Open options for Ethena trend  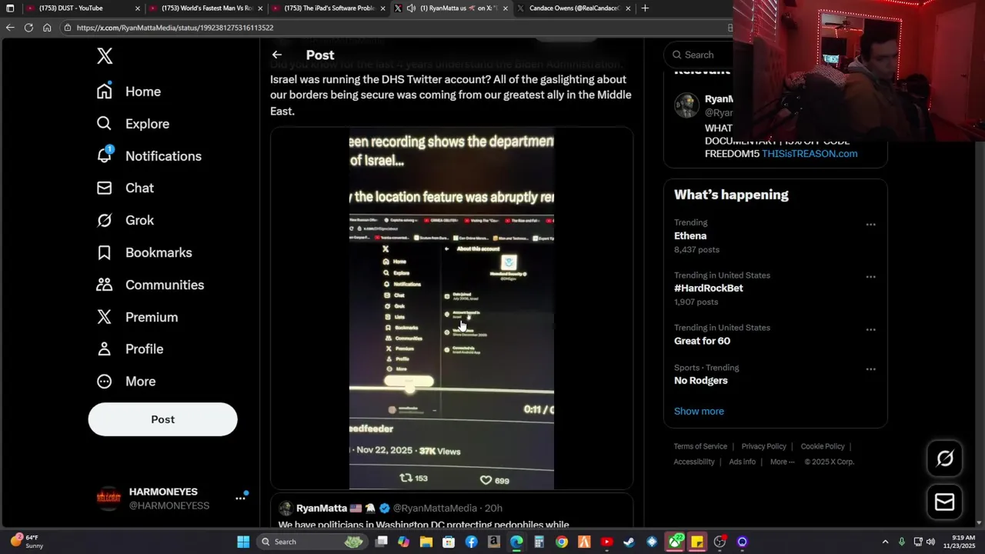pos(870,225)
